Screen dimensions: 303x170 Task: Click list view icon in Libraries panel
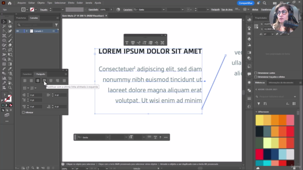(x=294, y=104)
